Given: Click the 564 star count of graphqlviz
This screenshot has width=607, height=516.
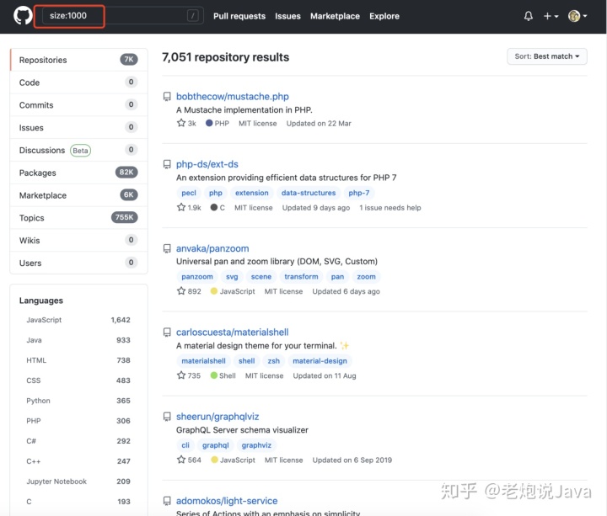Looking at the screenshot, I should [189, 460].
